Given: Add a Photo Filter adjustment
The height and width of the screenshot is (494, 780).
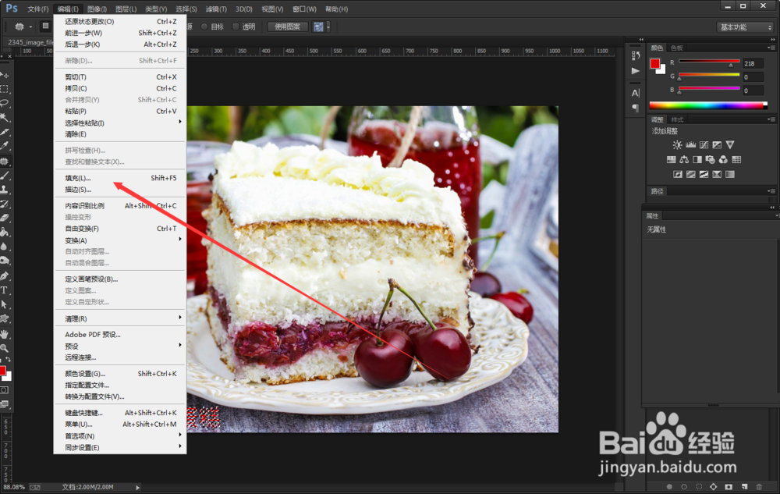Looking at the screenshot, I should click(710, 160).
